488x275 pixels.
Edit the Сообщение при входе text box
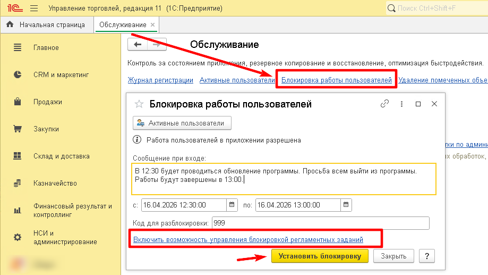point(284,179)
